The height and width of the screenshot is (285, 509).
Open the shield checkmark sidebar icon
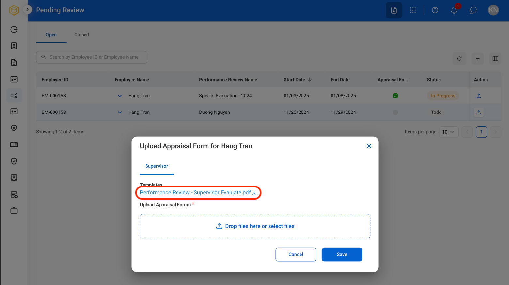(14, 161)
